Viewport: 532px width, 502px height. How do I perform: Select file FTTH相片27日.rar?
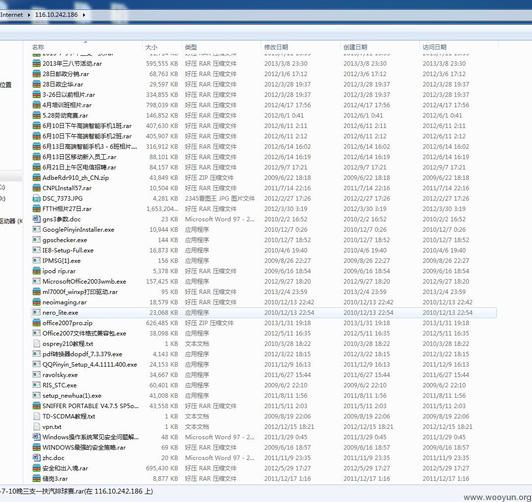click(x=67, y=209)
